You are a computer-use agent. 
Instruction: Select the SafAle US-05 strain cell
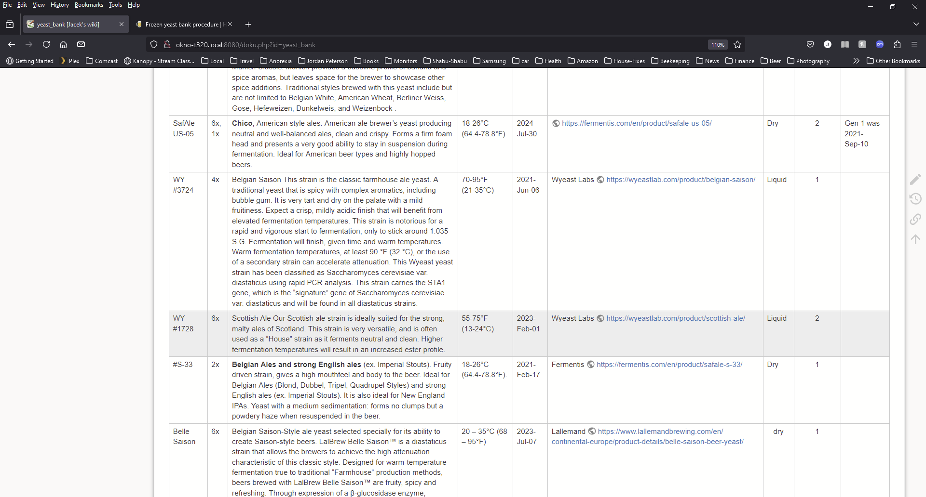click(x=188, y=144)
